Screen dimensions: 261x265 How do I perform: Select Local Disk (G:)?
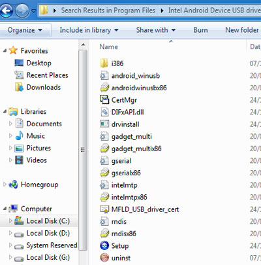tap(48, 258)
